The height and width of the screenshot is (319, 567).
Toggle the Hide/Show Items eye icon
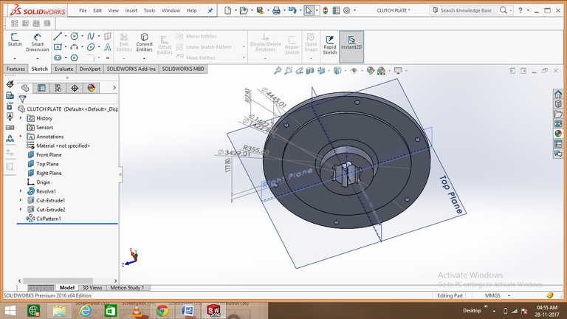354,71
